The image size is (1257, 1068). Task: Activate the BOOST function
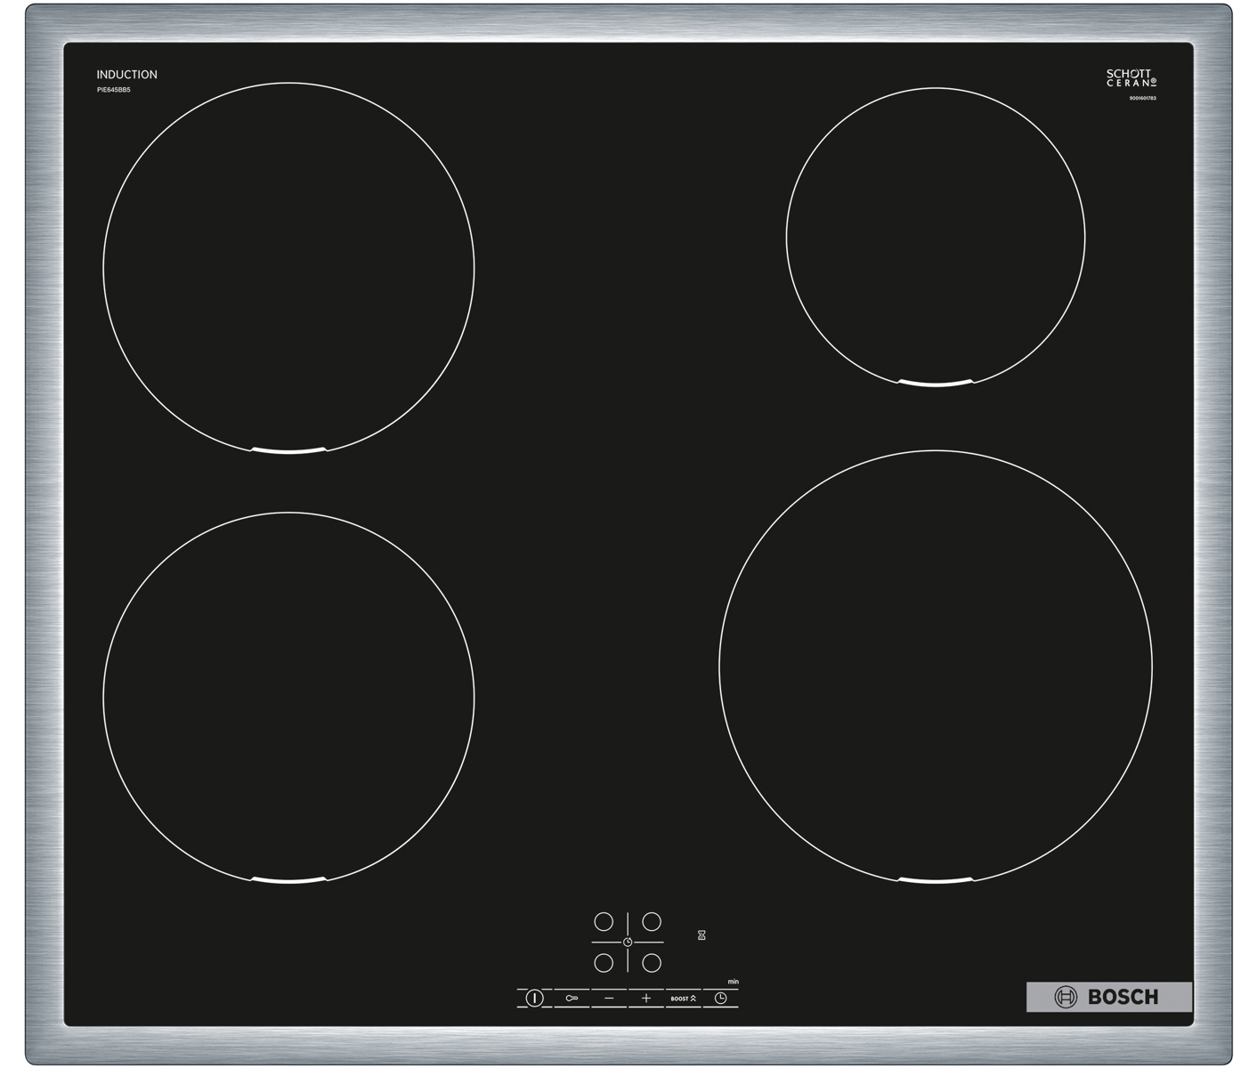(683, 999)
